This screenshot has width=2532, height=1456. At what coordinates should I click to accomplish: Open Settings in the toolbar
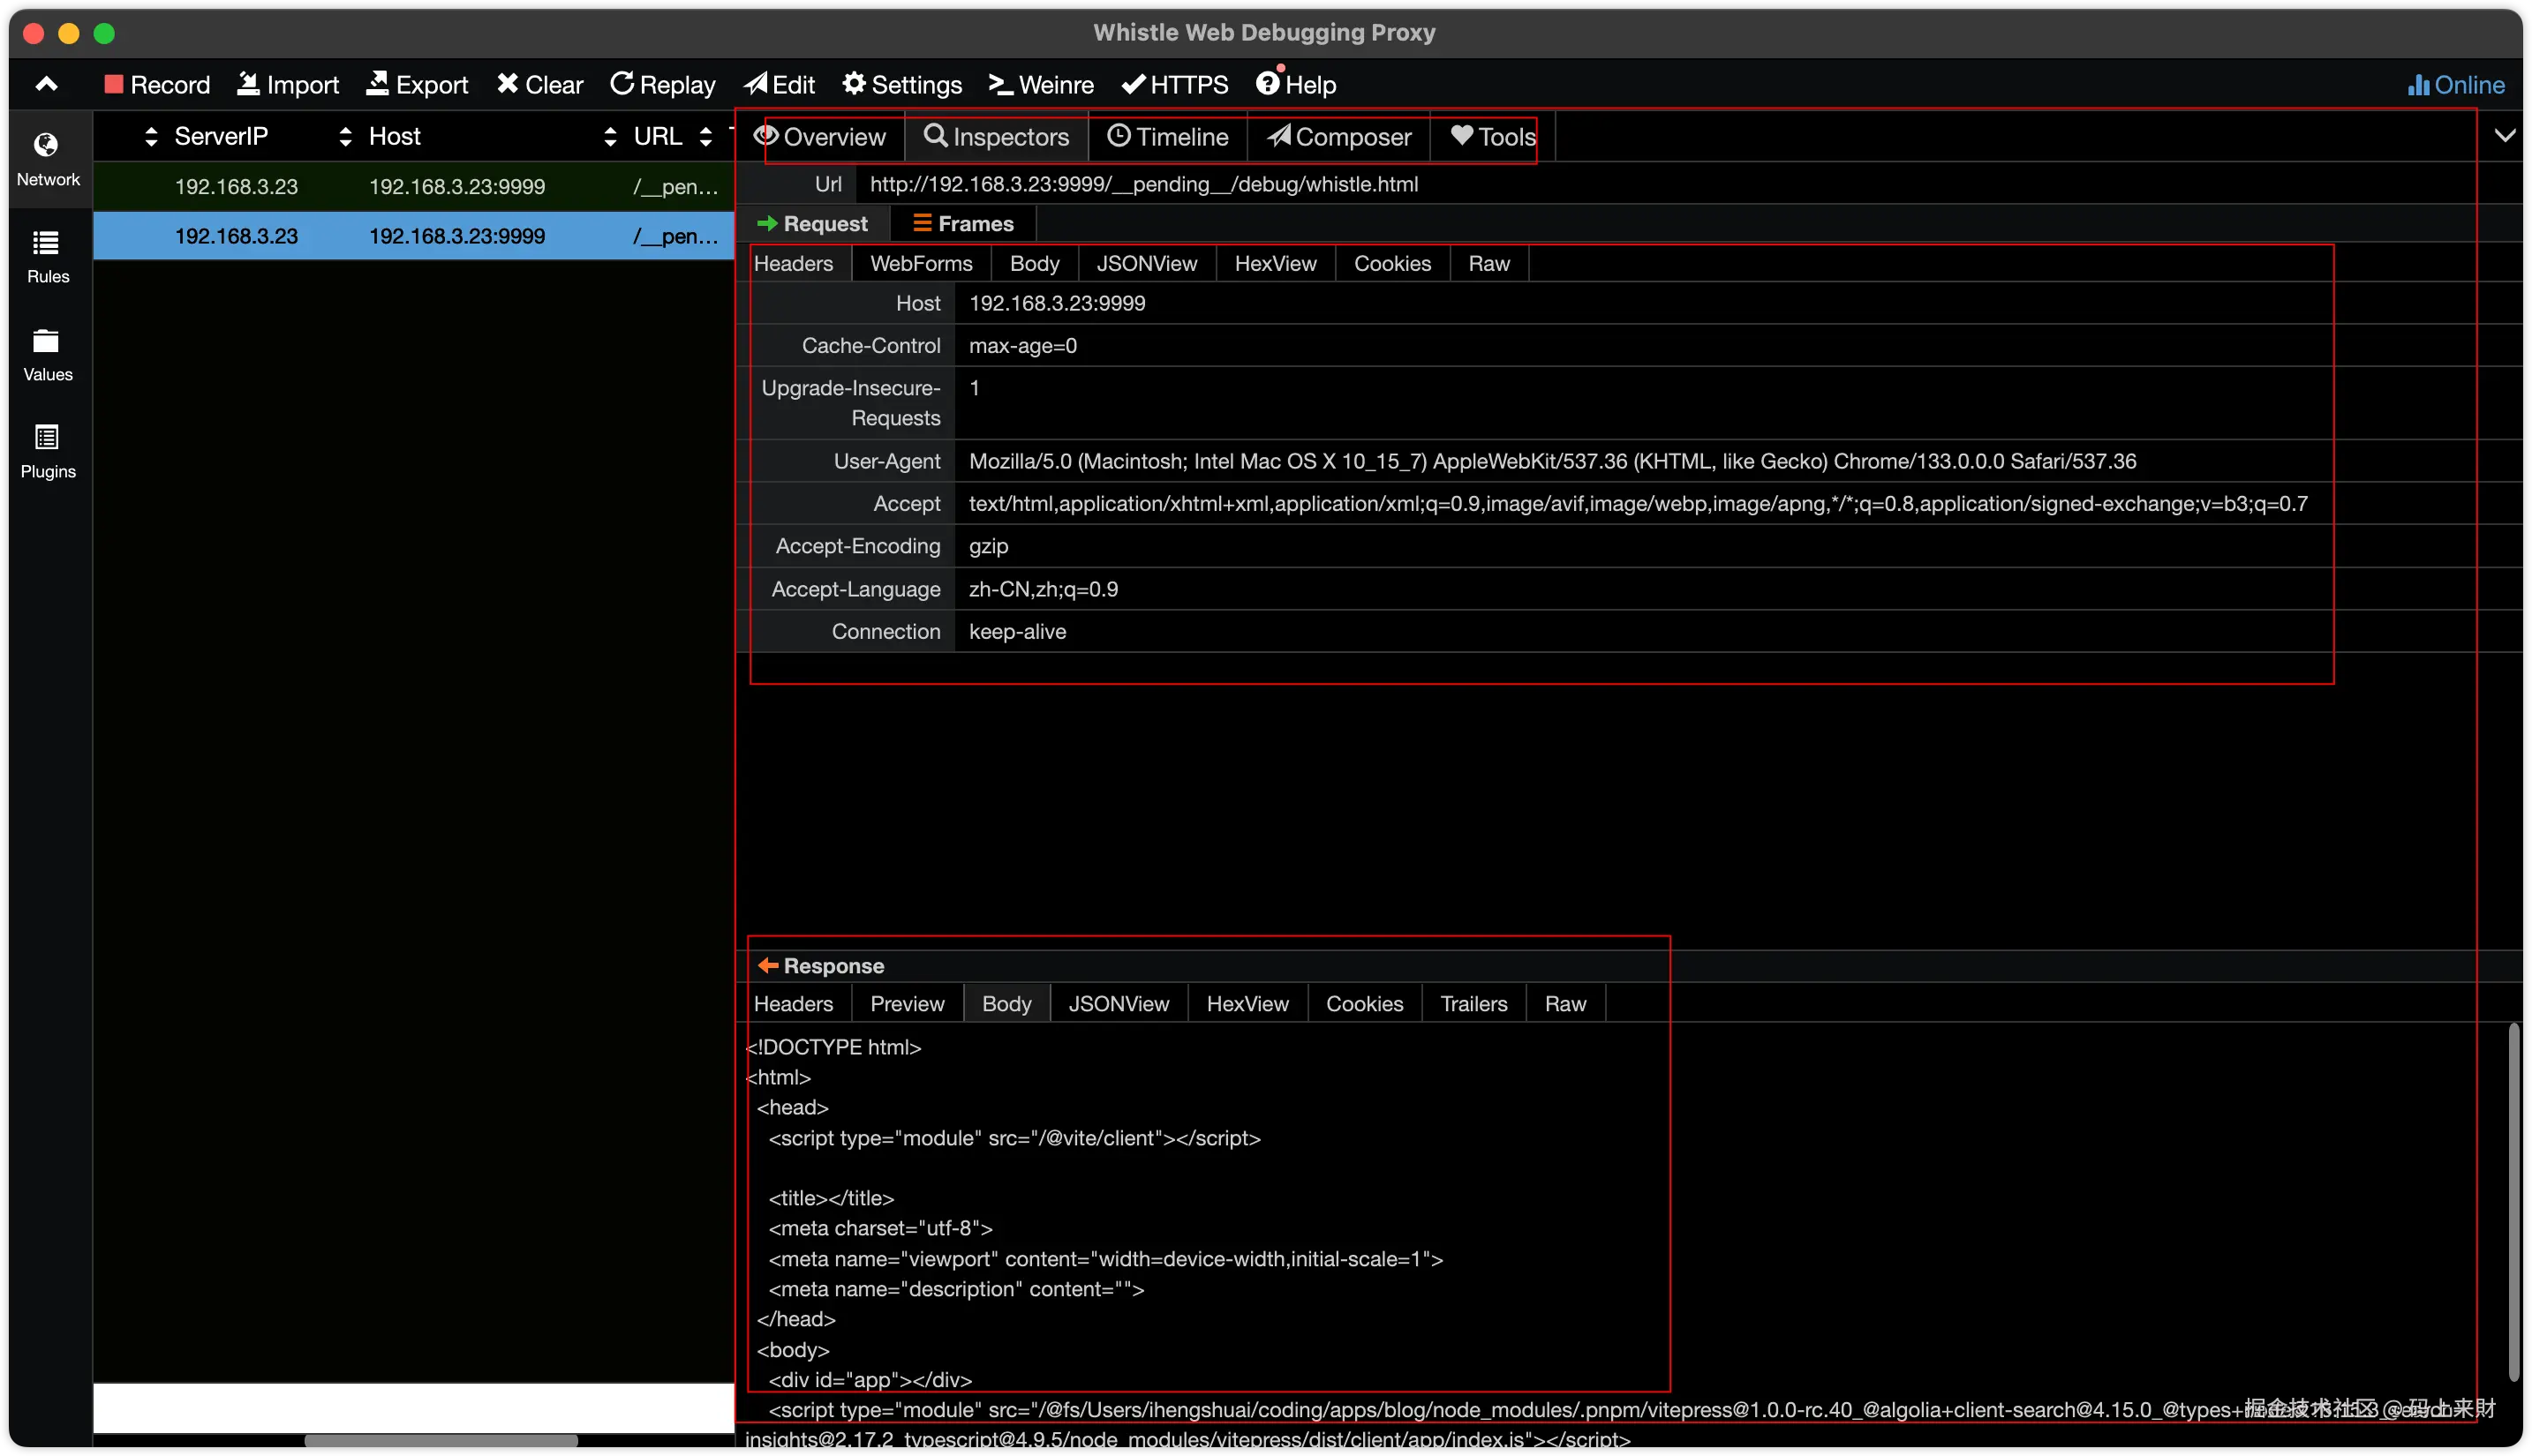click(x=901, y=84)
